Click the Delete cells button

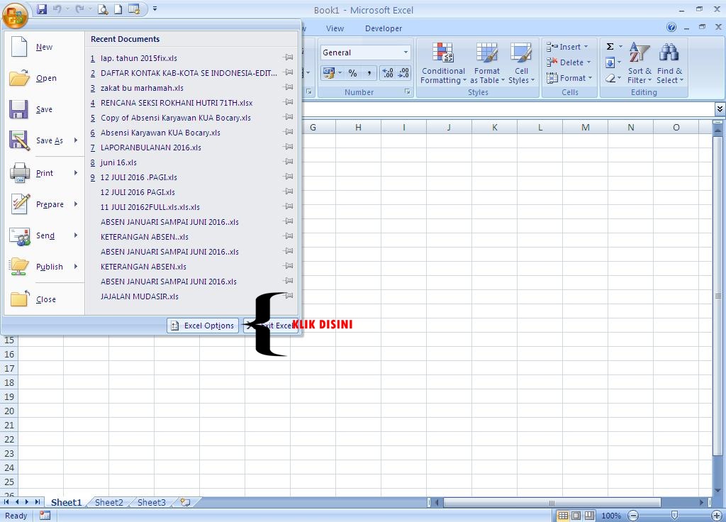coord(569,62)
